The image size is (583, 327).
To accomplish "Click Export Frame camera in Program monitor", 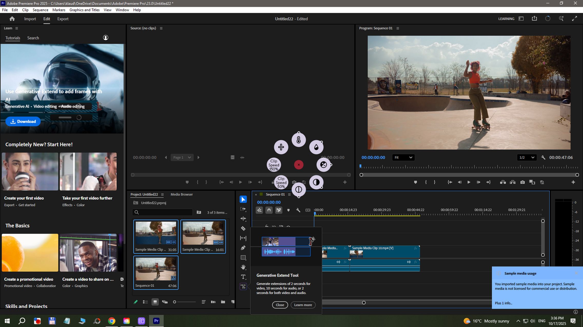I will tap(522, 182).
